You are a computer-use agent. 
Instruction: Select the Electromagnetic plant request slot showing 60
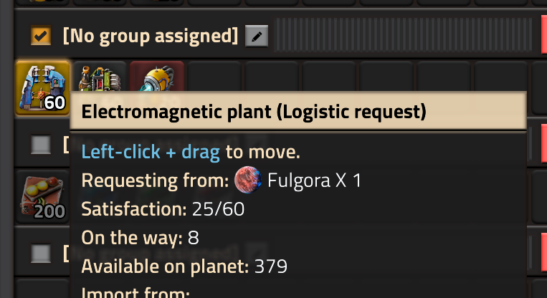click(42, 88)
